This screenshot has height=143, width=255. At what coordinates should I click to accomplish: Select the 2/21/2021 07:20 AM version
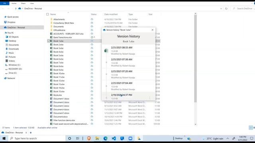pos(128,74)
